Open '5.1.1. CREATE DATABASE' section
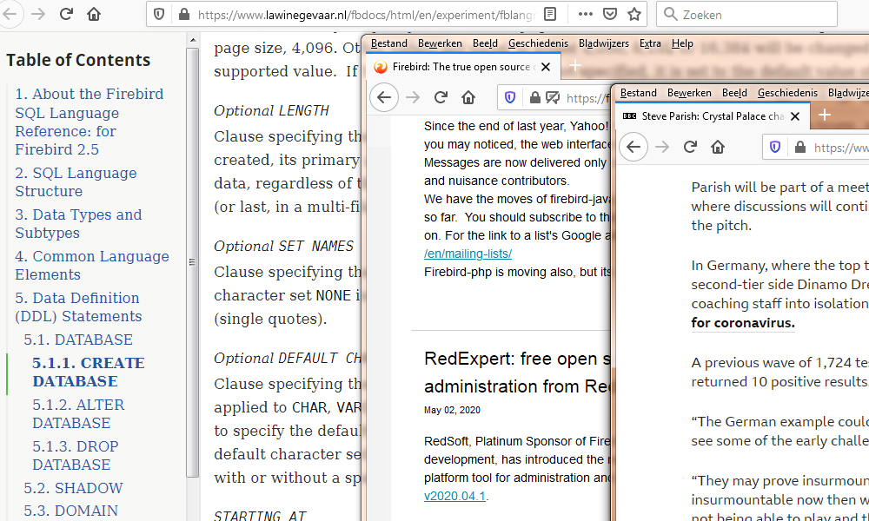Image resolution: width=869 pixels, height=521 pixels. tap(89, 372)
